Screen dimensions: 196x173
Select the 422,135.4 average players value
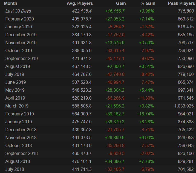[x=81, y=11]
